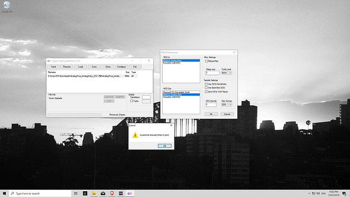Enable the Reload files checkbox
Viewport: 350px width, 197px height.
click(206, 61)
